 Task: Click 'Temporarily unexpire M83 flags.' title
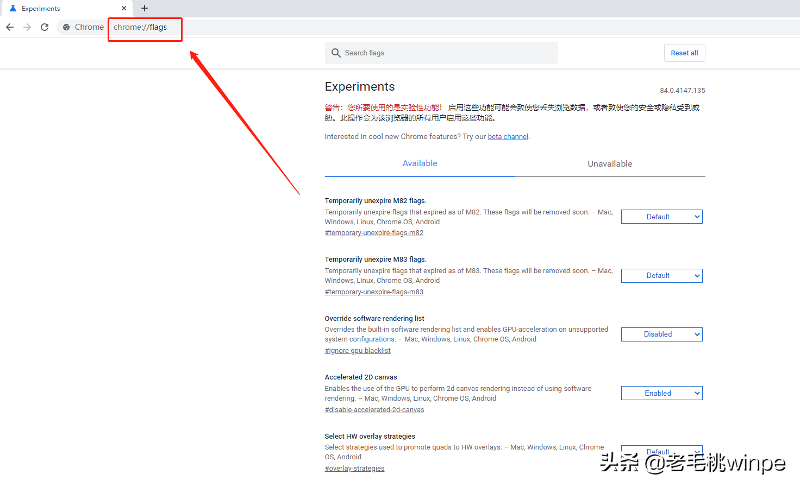(376, 260)
